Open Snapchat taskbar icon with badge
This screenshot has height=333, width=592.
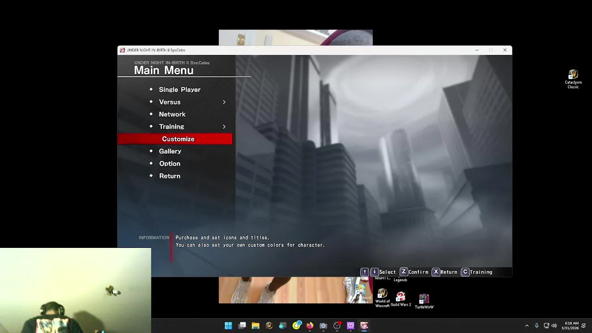coord(296,326)
